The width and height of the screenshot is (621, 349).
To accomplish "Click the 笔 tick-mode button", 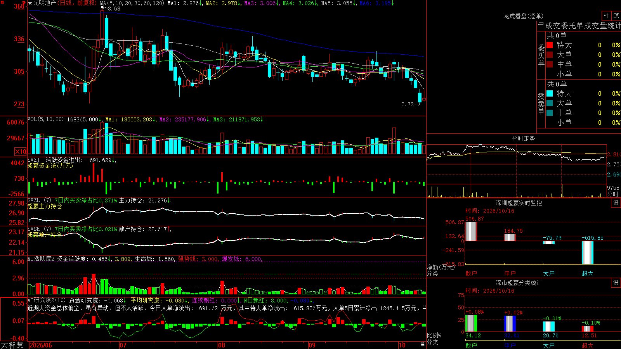I will [x=616, y=16].
